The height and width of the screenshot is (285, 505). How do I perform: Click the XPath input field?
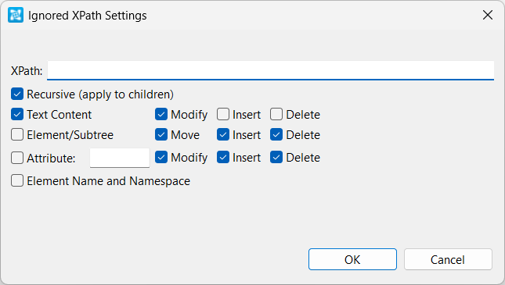pos(271,70)
